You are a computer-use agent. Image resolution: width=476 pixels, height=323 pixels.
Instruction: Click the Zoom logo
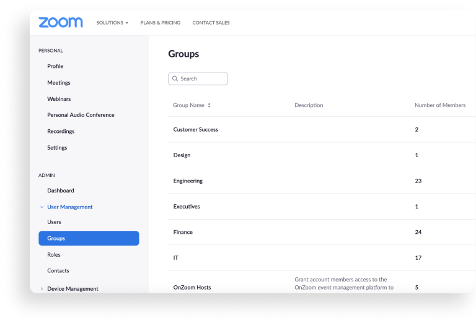[60, 22]
